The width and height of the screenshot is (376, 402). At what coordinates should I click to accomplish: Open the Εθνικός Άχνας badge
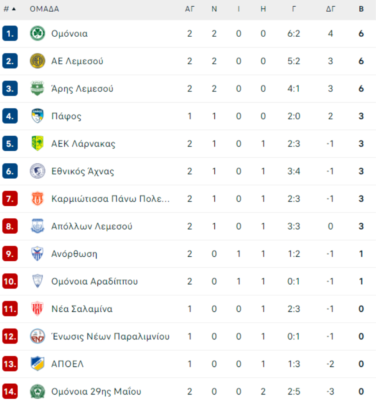click(x=38, y=171)
